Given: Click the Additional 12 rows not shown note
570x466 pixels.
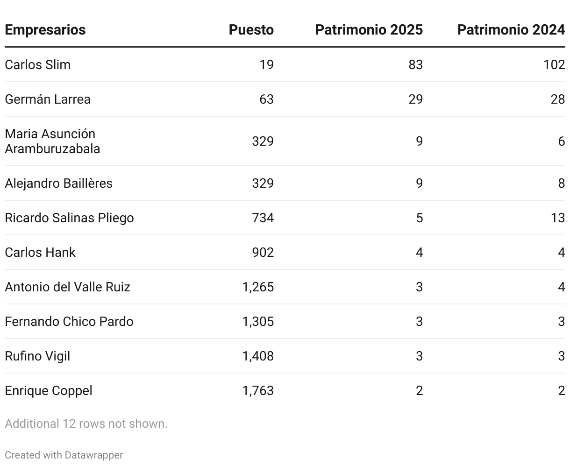Looking at the screenshot, I should click(86, 424).
